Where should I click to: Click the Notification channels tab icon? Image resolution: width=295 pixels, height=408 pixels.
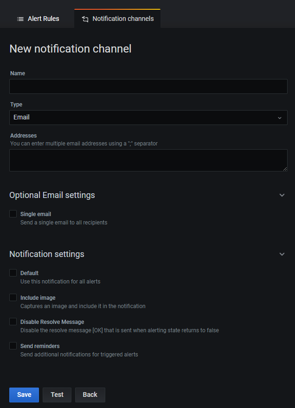coord(85,19)
